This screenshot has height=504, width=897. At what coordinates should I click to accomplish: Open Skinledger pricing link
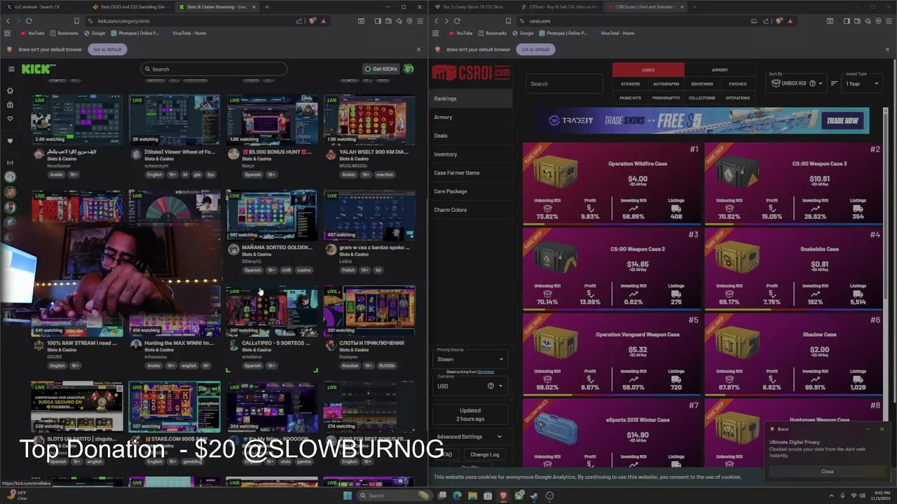click(x=486, y=372)
